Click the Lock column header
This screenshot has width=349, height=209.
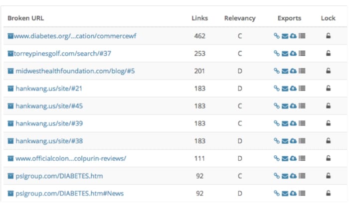328,18
